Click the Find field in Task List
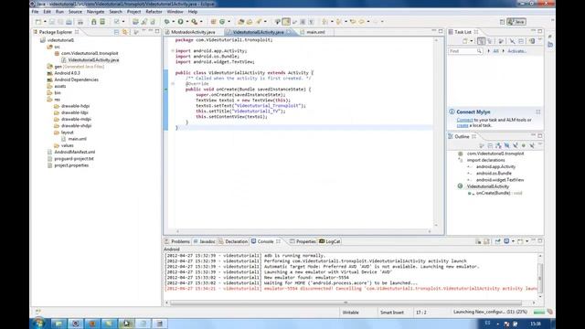Image resolution: width=585 pixels, height=329 pixels. (465, 51)
